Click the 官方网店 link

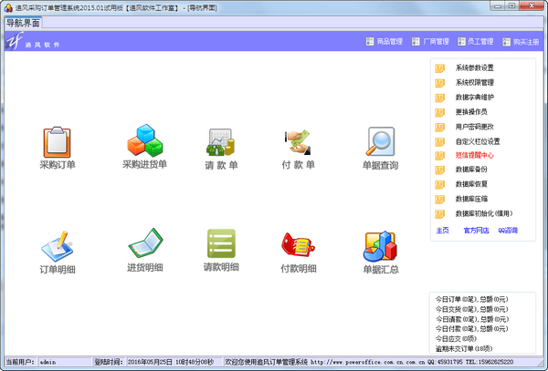click(476, 230)
